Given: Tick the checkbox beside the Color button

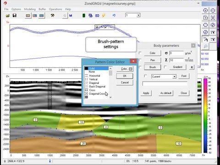Looking at the screenshot, I should pos(140,53).
